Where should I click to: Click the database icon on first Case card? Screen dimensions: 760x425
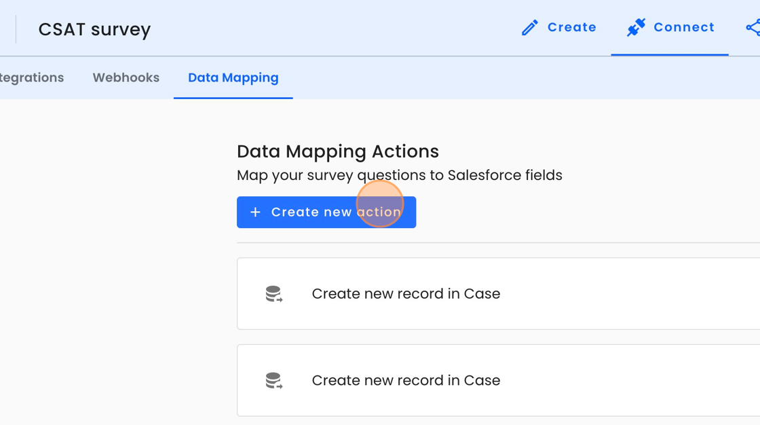click(273, 294)
